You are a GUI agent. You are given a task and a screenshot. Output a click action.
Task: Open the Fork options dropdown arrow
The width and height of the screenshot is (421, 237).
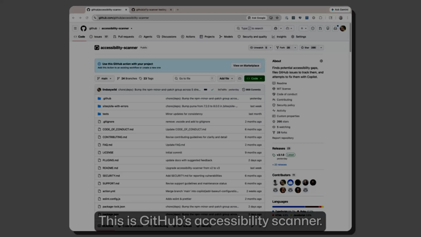tap(295, 47)
